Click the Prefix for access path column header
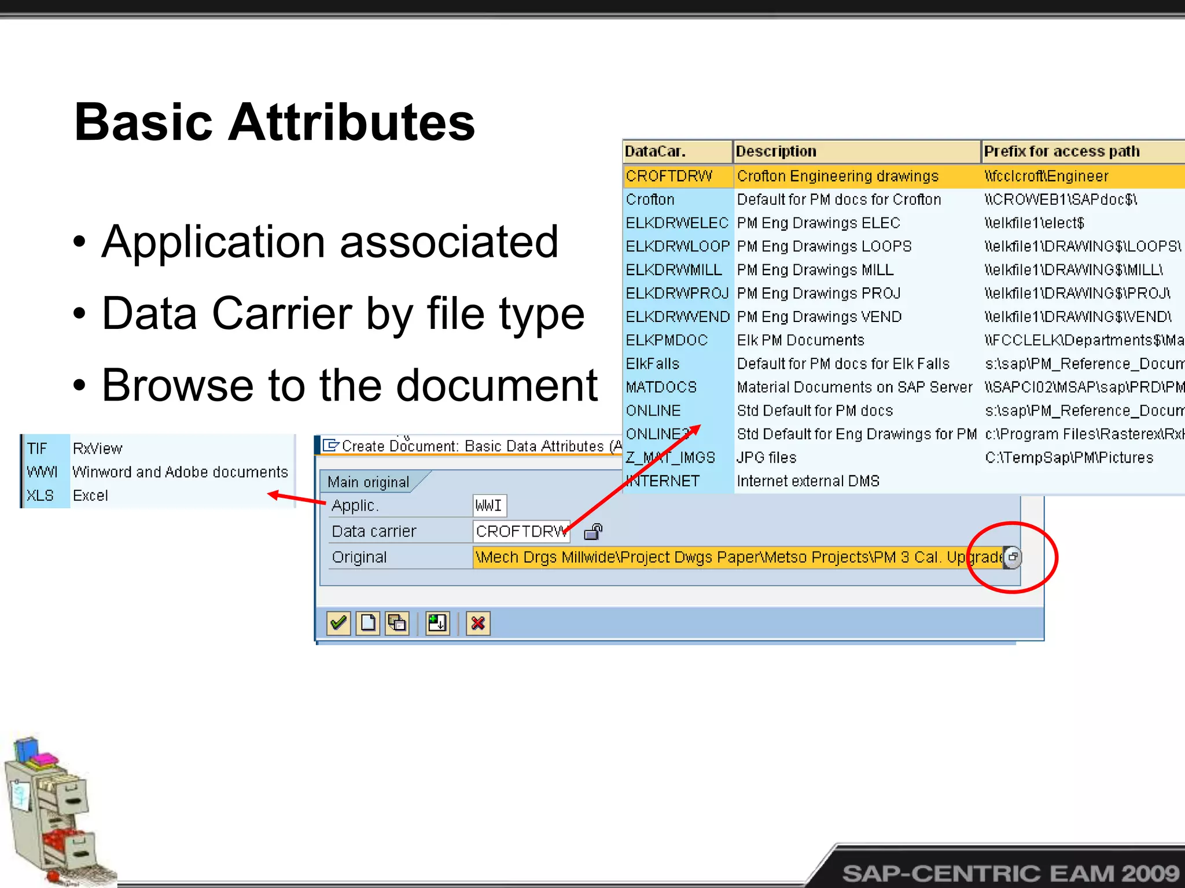Screen dimensions: 1185x888 (1084, 151)
